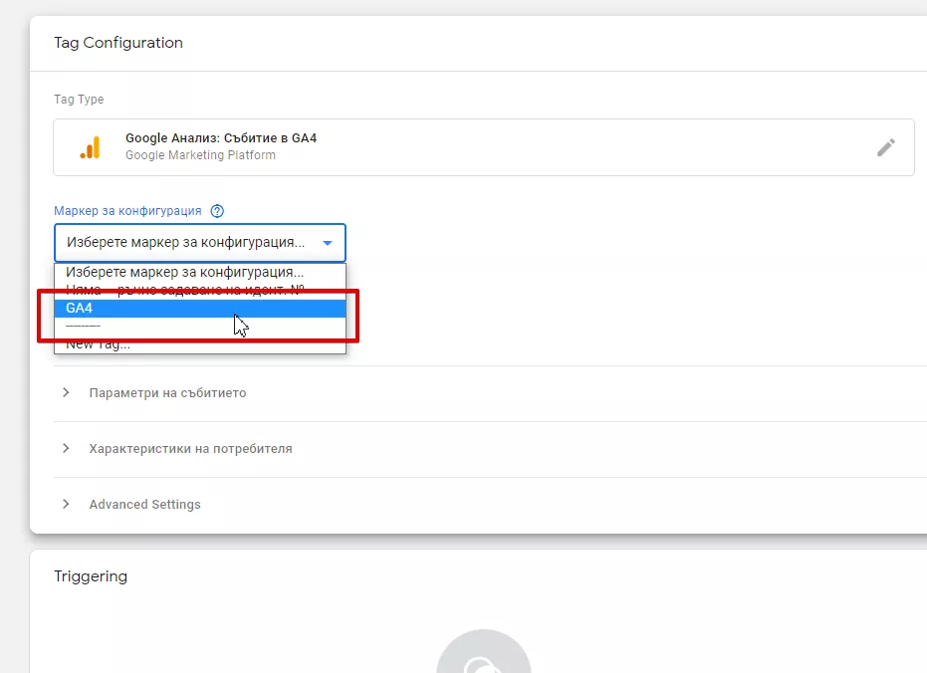Click chevron beside Параметри на събитието

pyautogui.click(x=66, y=392)
